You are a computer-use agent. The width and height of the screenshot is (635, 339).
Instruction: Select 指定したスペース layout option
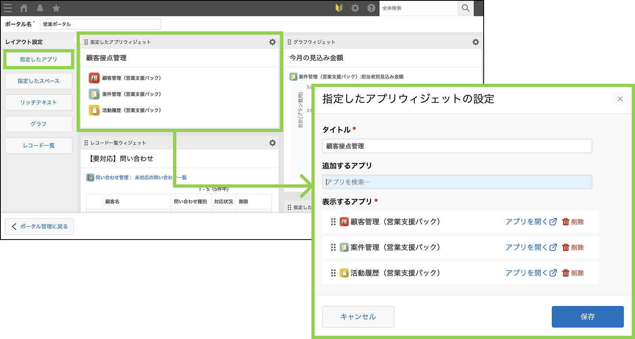[x=39, y=81]
